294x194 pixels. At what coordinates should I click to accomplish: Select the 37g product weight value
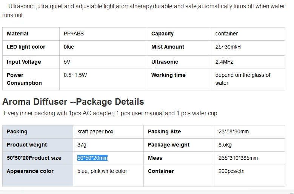(x=82, y=145)
